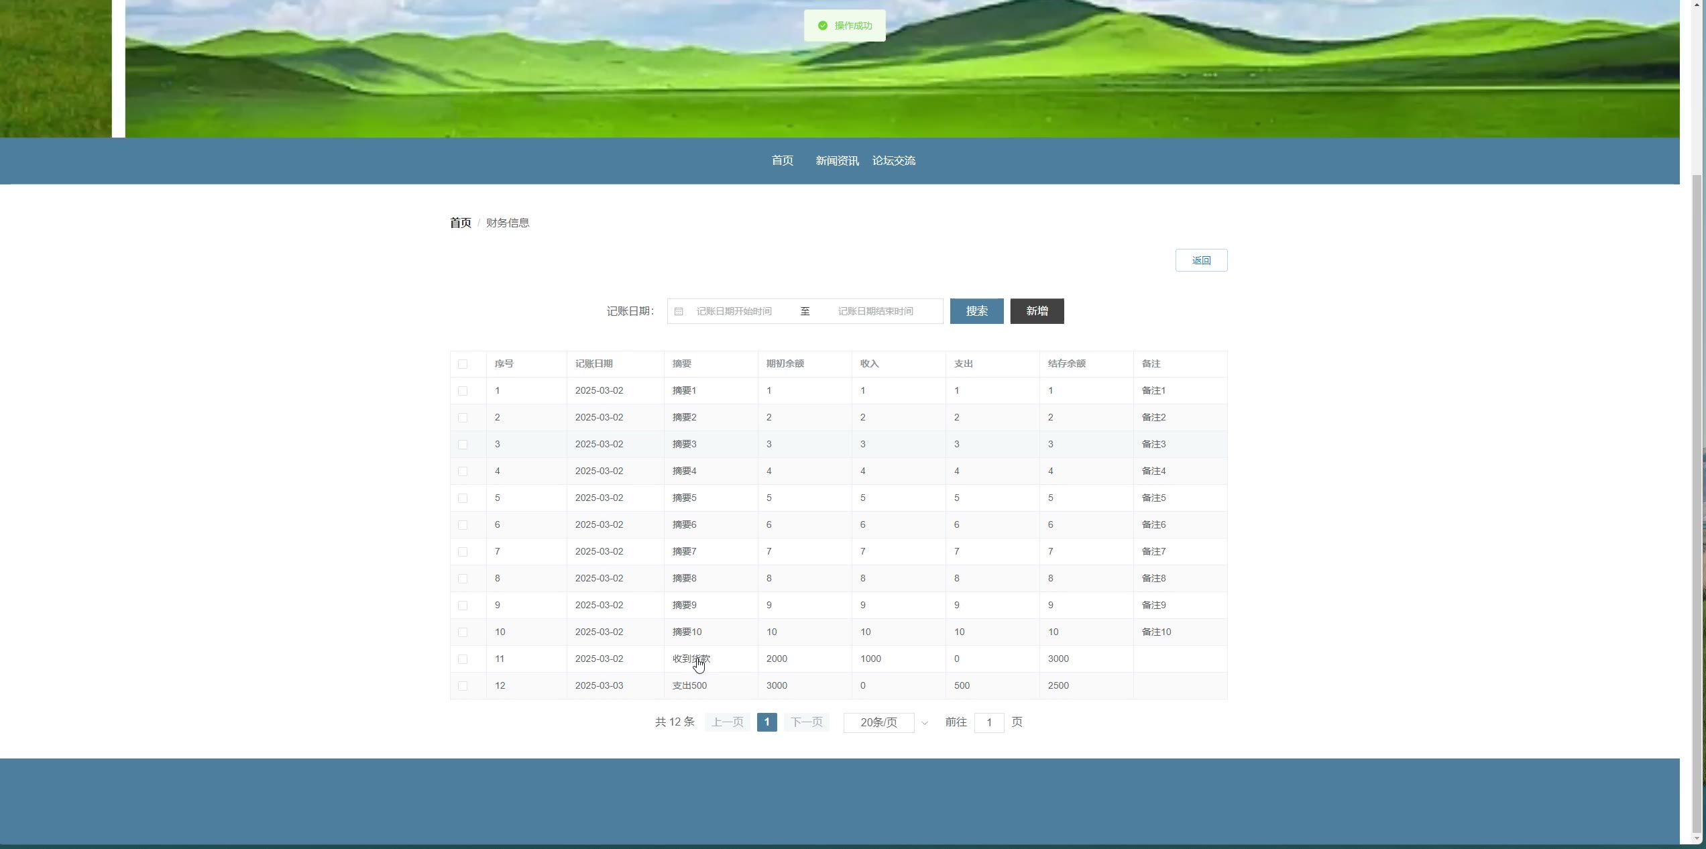Go to 新闻资讯 in navigation bar
This screenshot has width=1706, height=849.
click(x=837, y=160)
